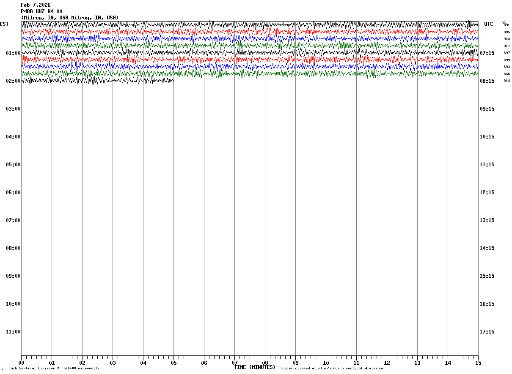
Task: Click the "12:15" UTC time label
Action: point(487,192)
